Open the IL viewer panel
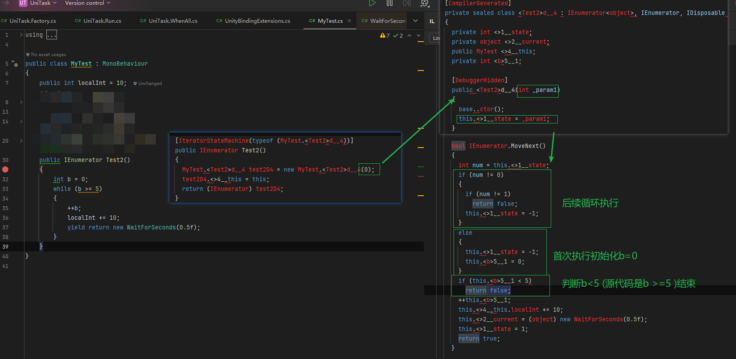The image size is (736, 359). pos(432,21)
